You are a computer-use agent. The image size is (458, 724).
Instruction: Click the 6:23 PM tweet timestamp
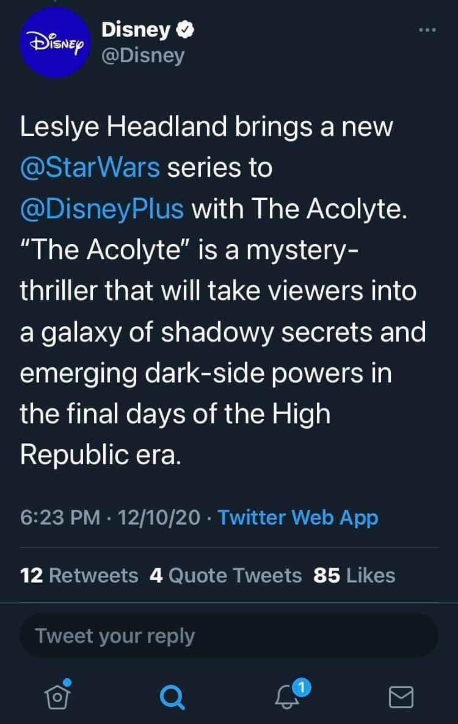point(60,517)
